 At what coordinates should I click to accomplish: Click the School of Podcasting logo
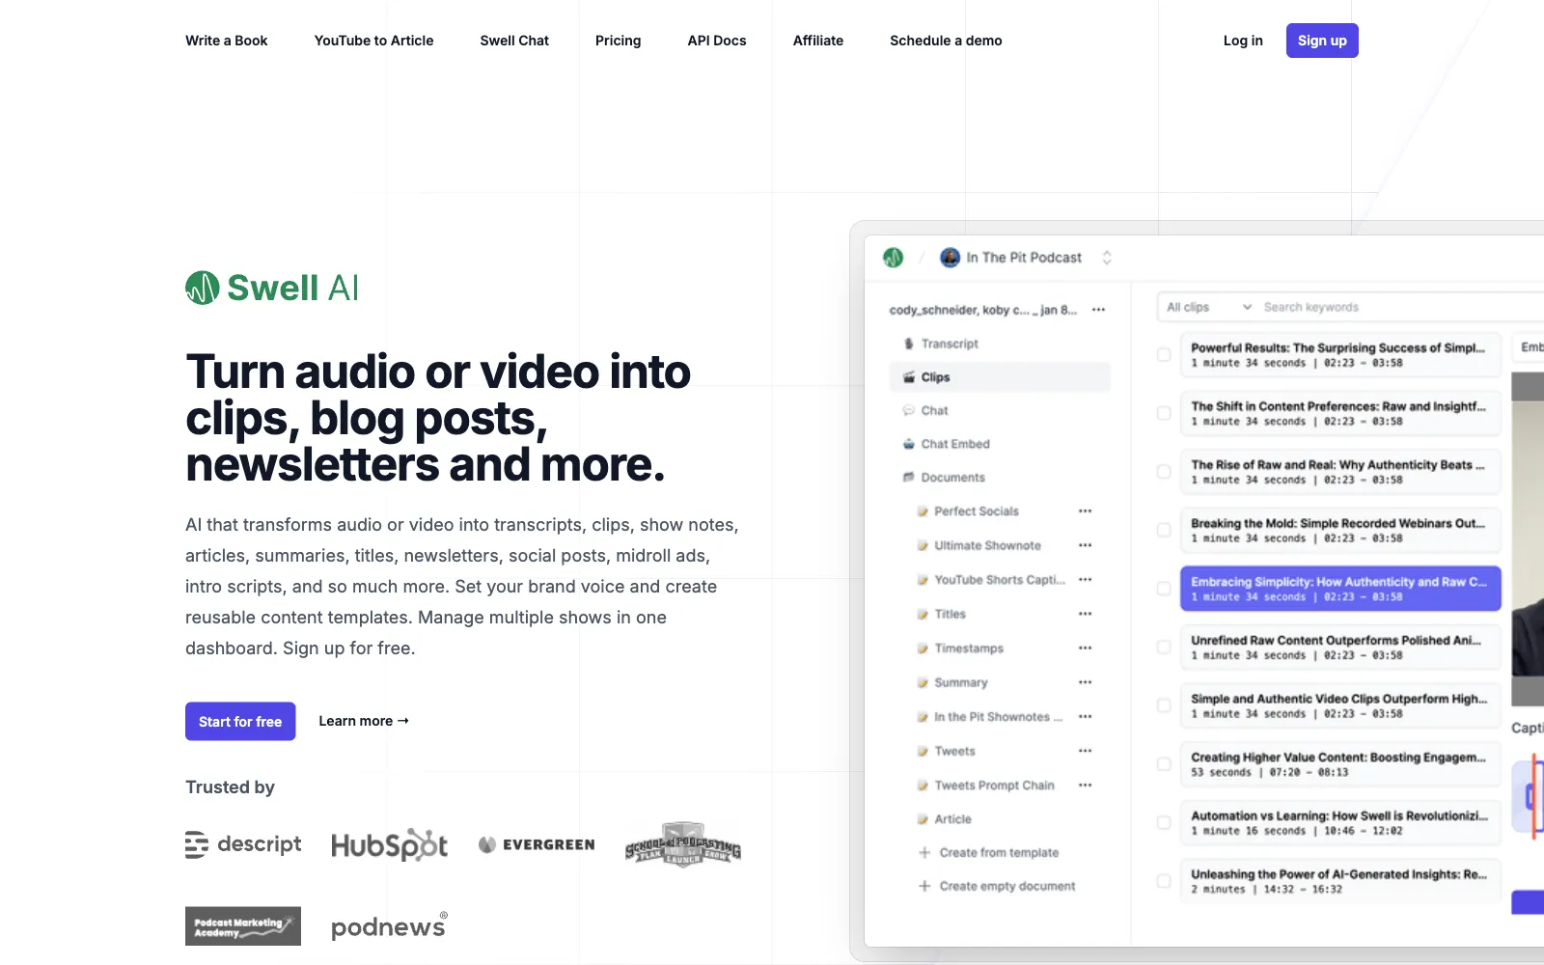tap(683, 844)
